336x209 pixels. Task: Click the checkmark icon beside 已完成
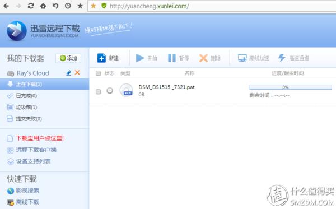tap(10, 96)
